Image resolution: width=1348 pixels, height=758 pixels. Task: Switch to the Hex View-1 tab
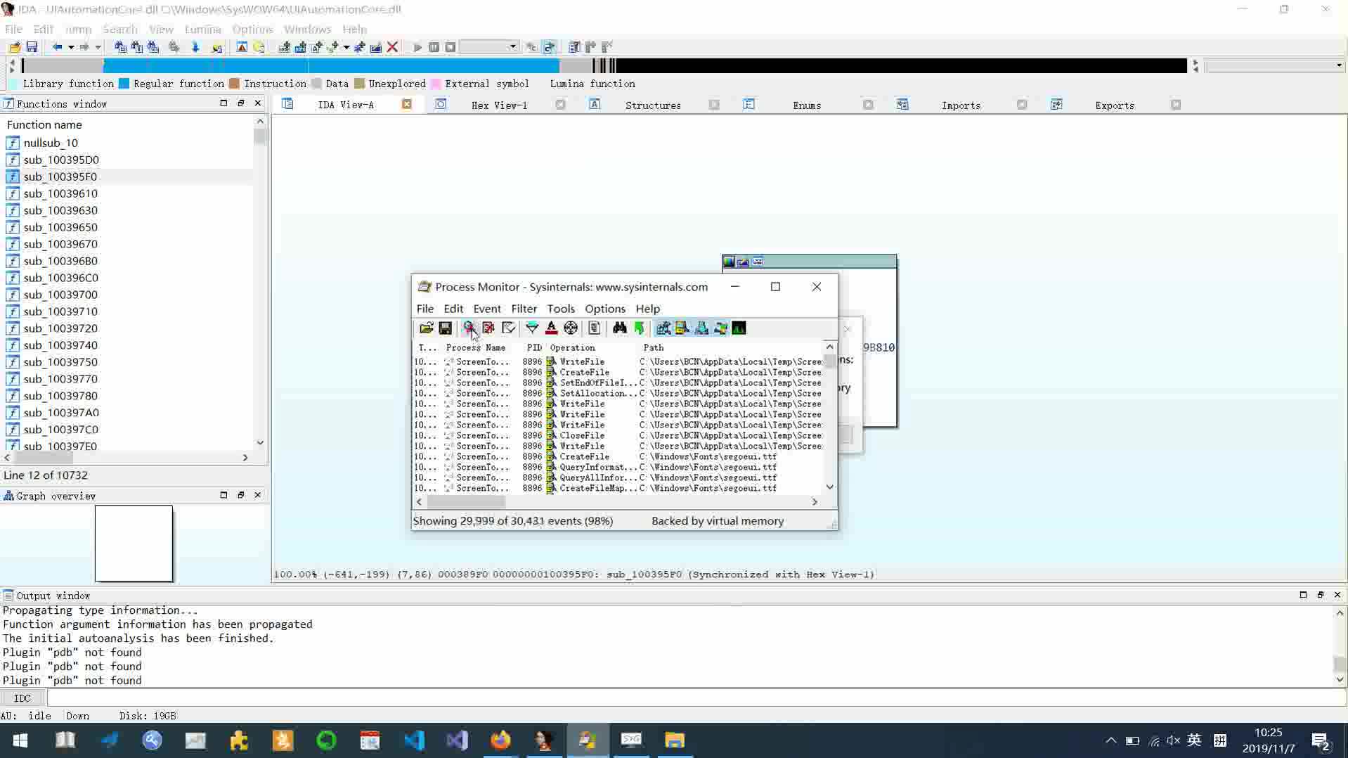click(499, 105)
